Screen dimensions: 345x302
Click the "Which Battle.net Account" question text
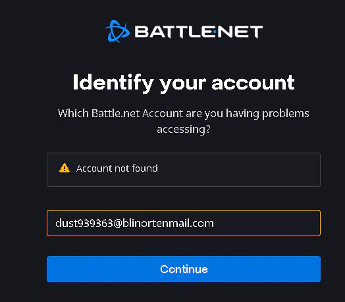pyautogui.click(x=184, y=121)
